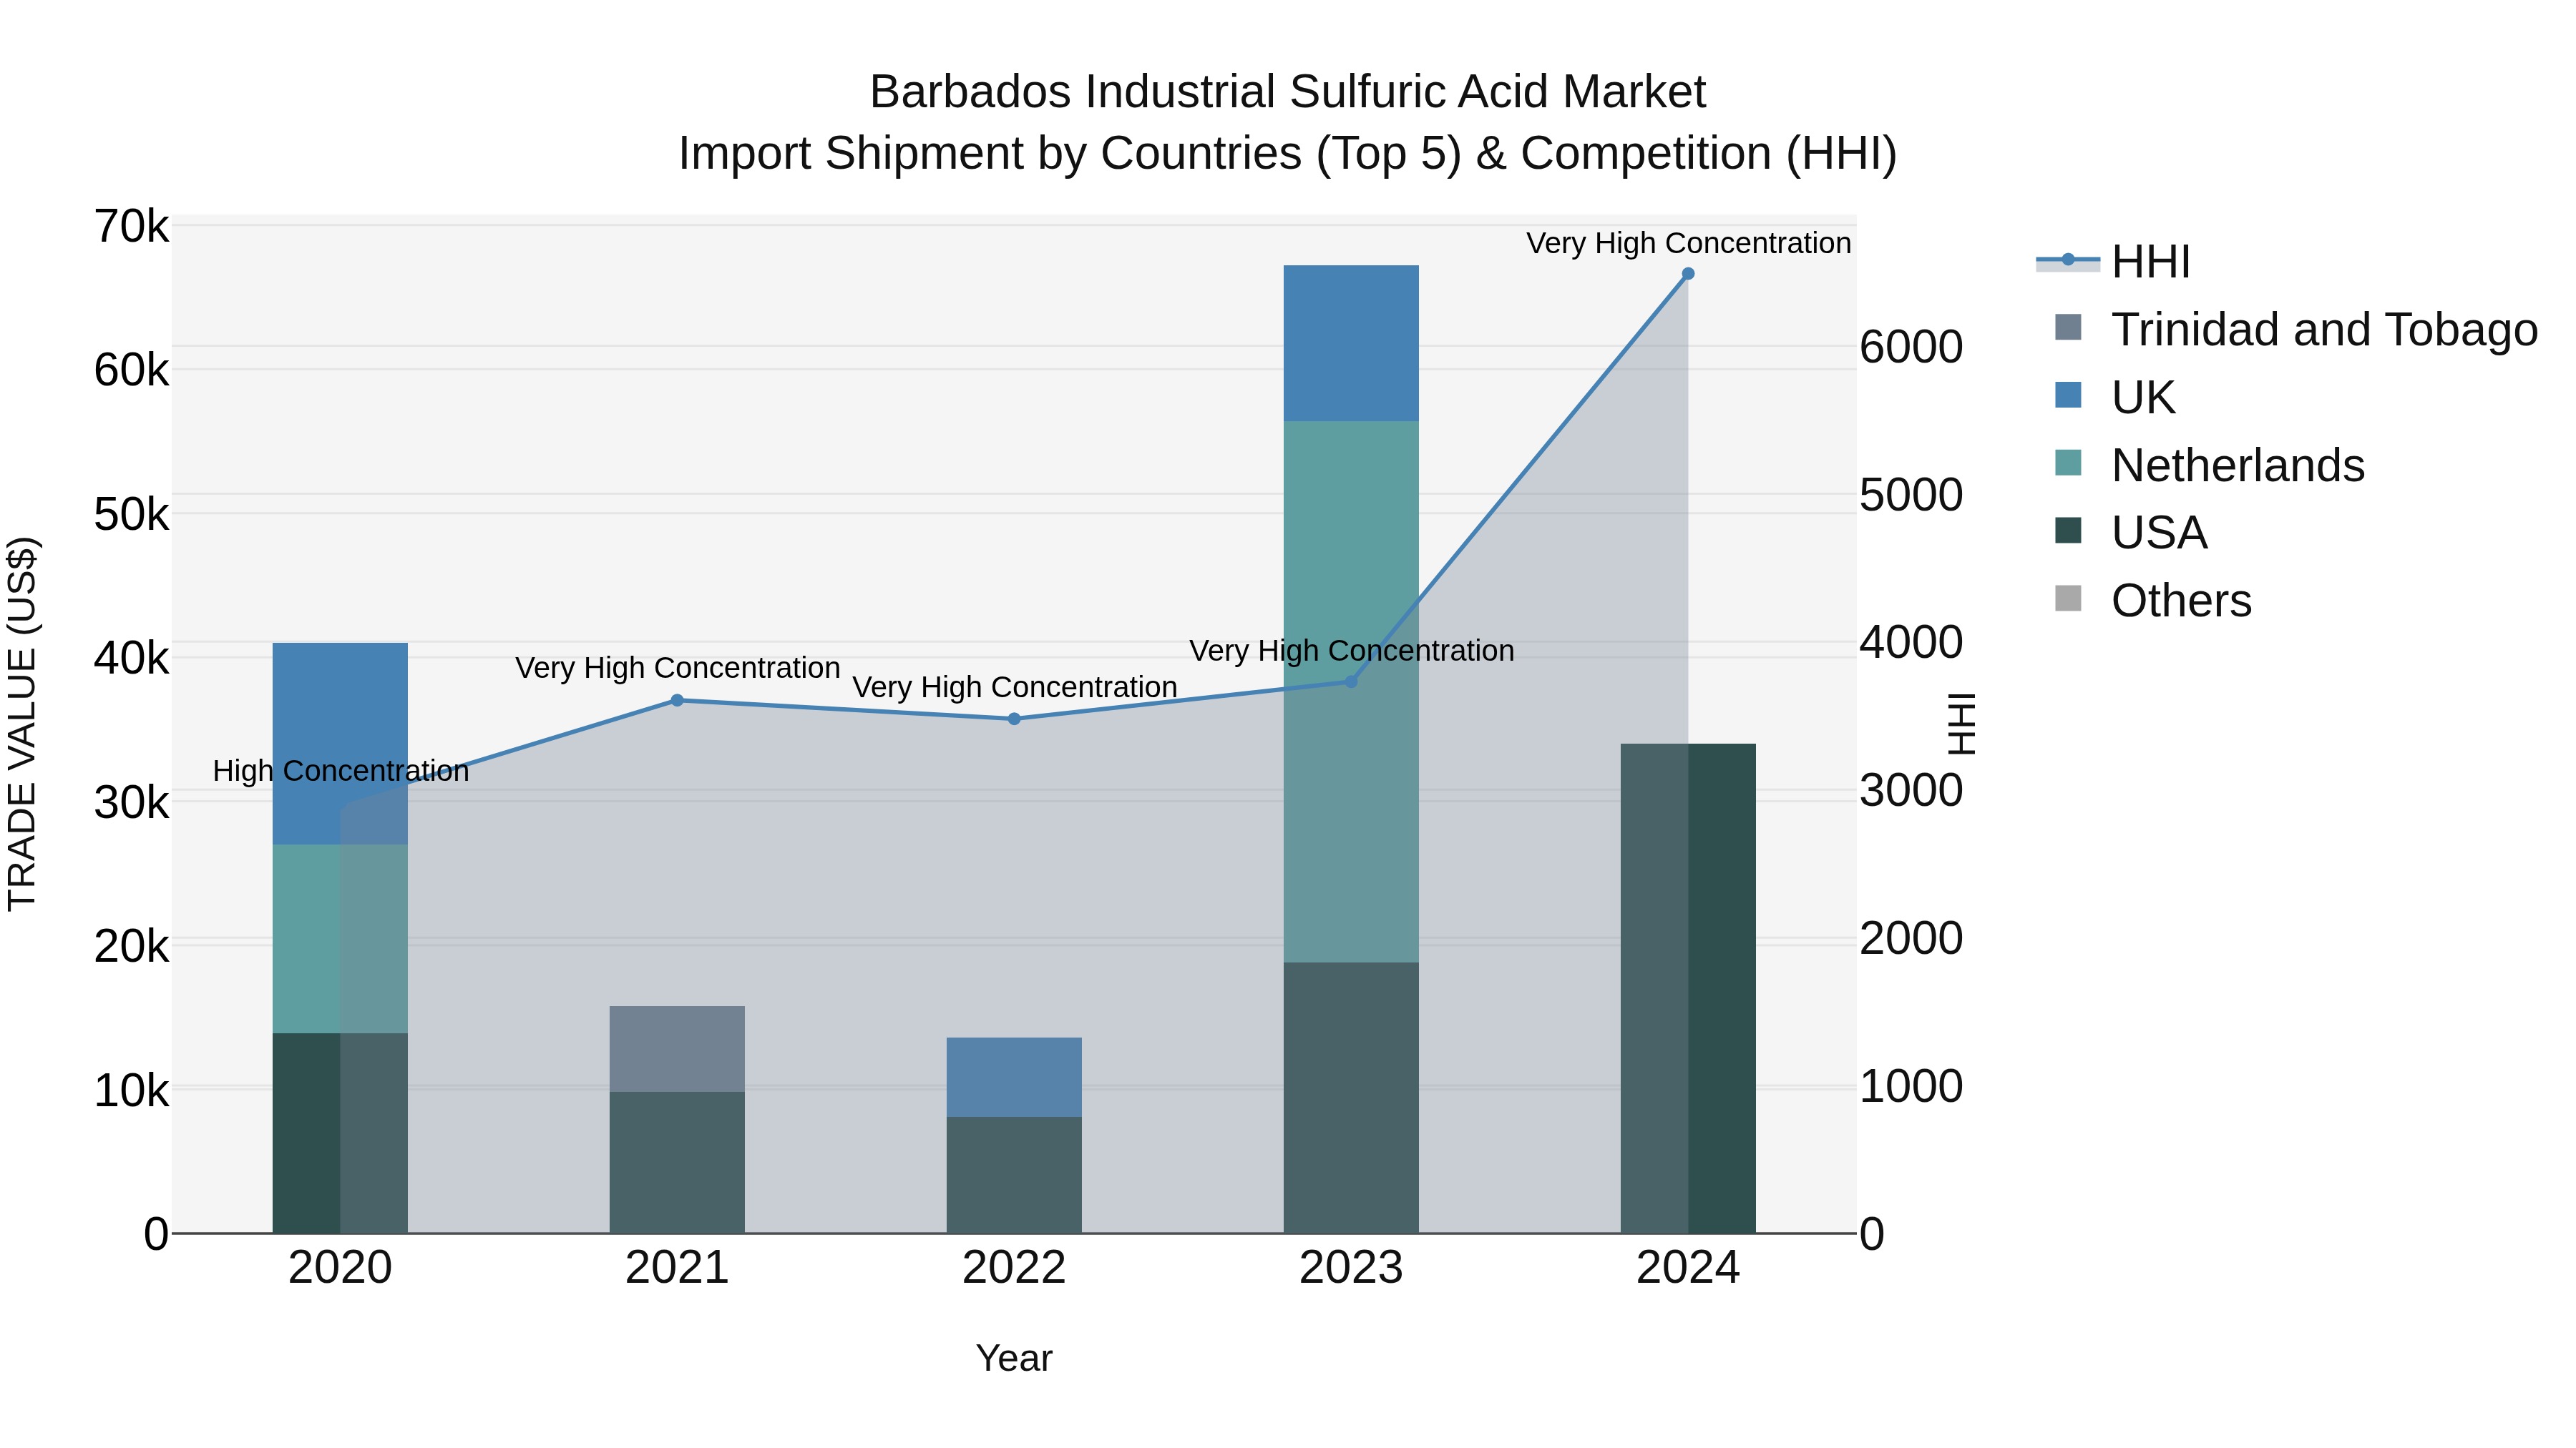
Task: Select the 2023 HHI data point
Action: (x=1351, y=681)
